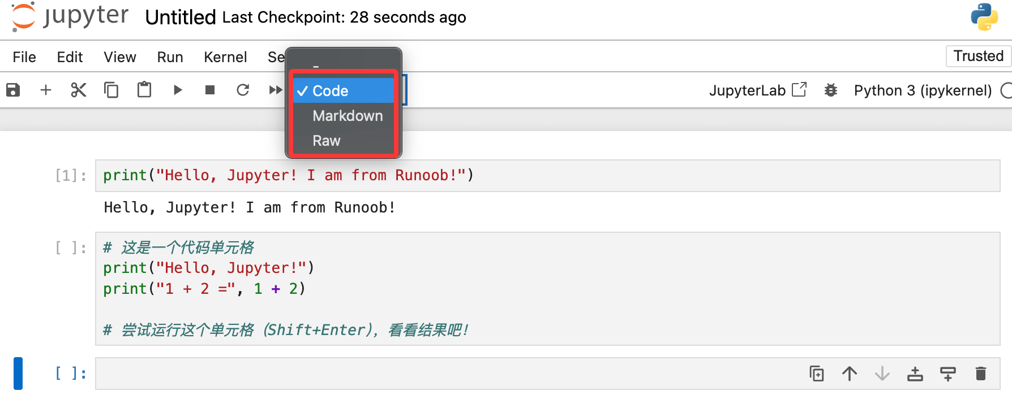
Task: Paste cell using the clipboard icon
Action: [144, 90]
